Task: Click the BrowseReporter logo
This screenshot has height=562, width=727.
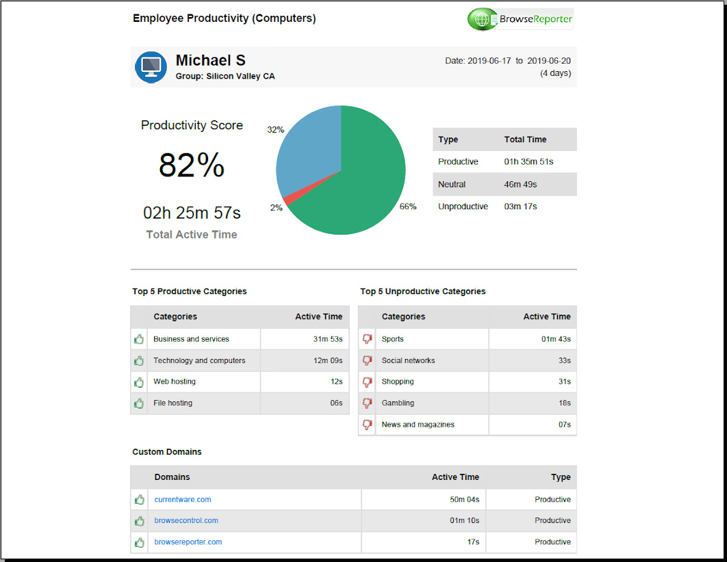Action: pos(520,19)
